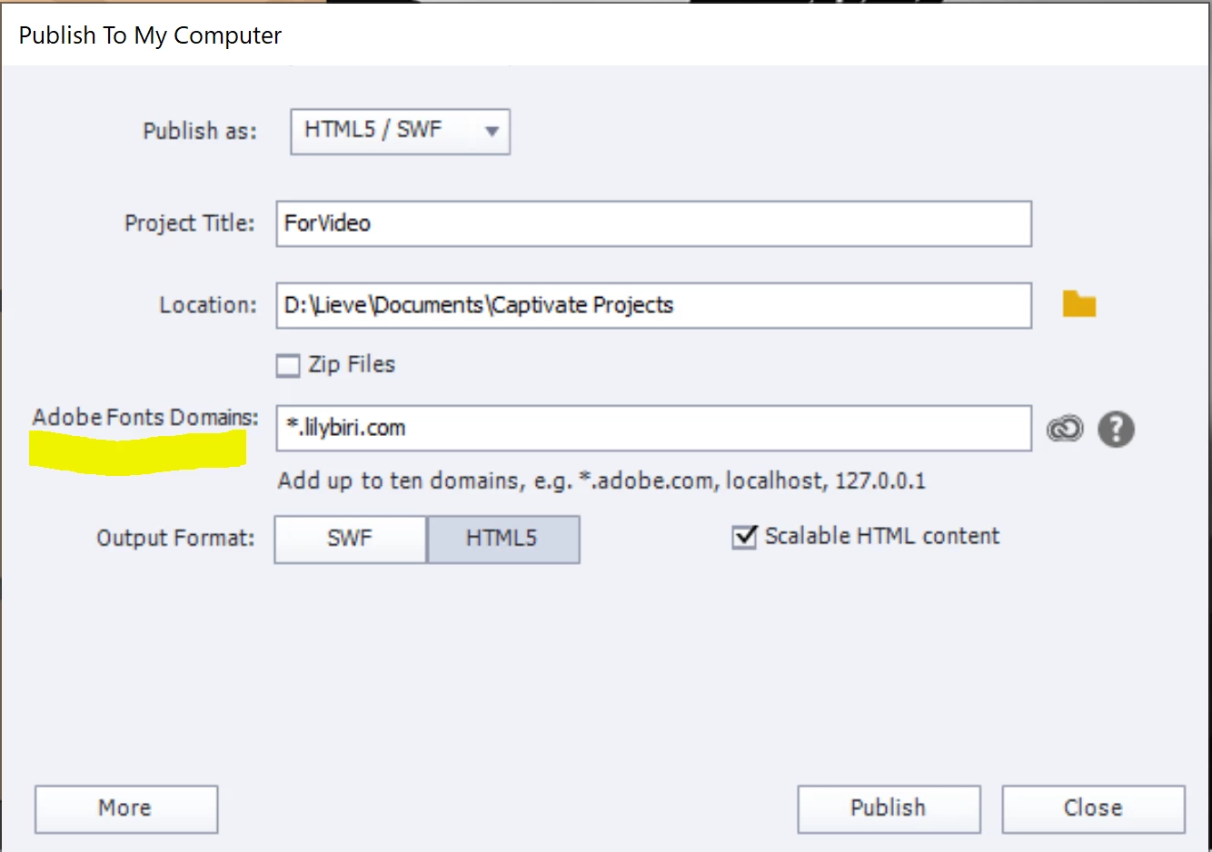1212x852 pixels.
Task: Click the 'Publish as:' label
Action: click(200, 131)
